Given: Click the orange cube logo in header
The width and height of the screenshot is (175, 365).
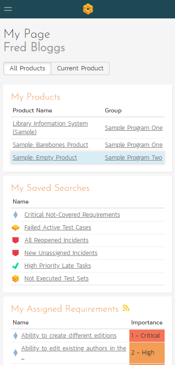Looking at the screenshot, I should pyautogui.click(x=88, y=9).
